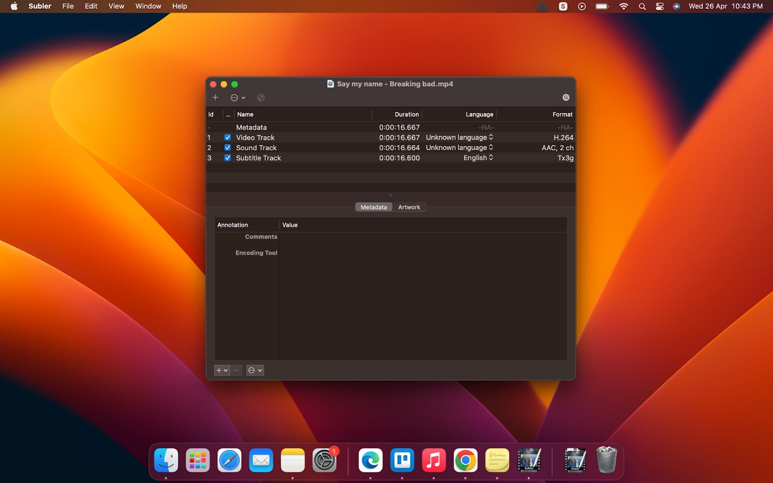Open the metadata actions ellipsis dropdown
This screenshot has height=483, width=773.
tap(255, 370)
